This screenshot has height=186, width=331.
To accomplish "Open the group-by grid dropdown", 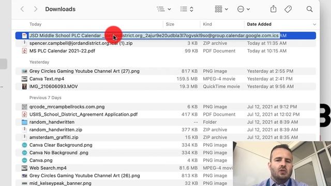I will 221,9.
